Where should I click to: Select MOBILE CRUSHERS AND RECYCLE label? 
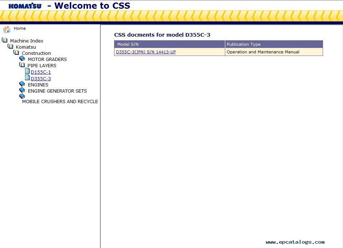[x=60, y=101]
